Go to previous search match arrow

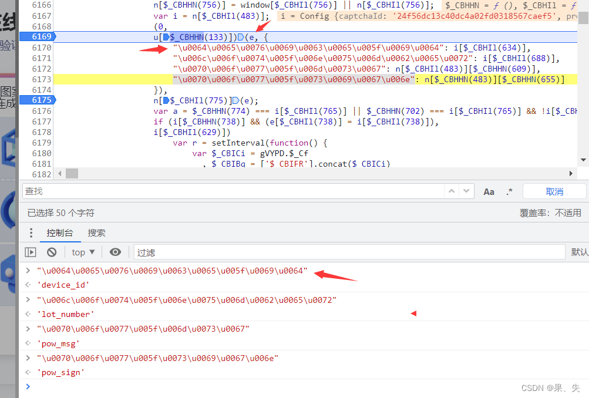coord(452,191)
